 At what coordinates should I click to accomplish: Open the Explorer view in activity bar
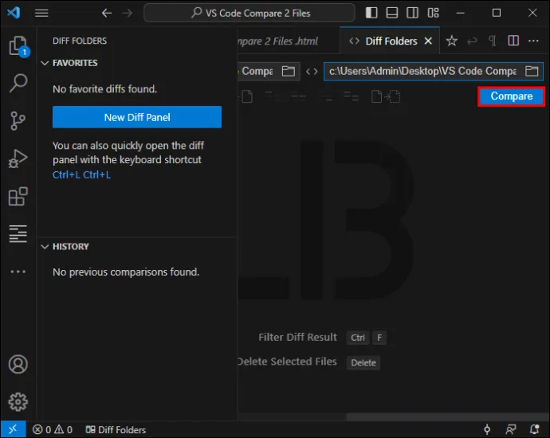(x=18, y=46)
